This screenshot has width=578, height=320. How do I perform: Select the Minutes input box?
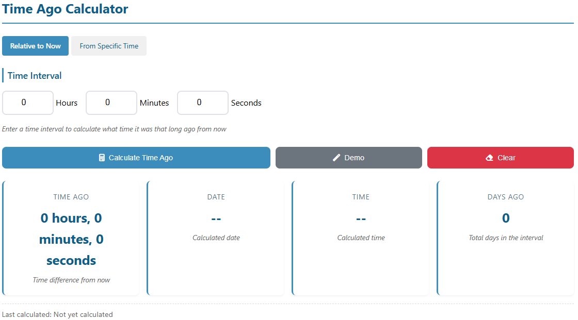coord(111,103)
